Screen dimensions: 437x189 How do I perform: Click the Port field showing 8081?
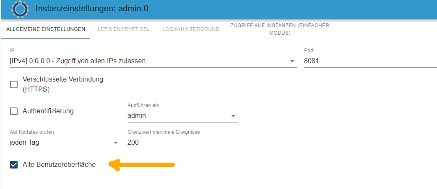(370, 61)
